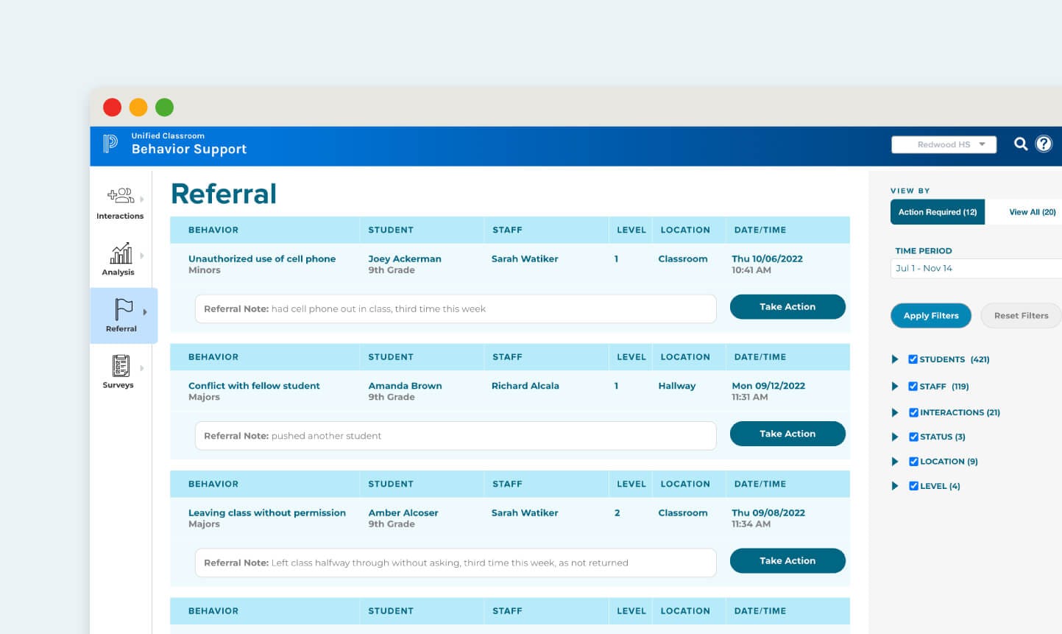Select the Action Required (12) tab
Screen dimensions: 1062x634
coord(938,212)
